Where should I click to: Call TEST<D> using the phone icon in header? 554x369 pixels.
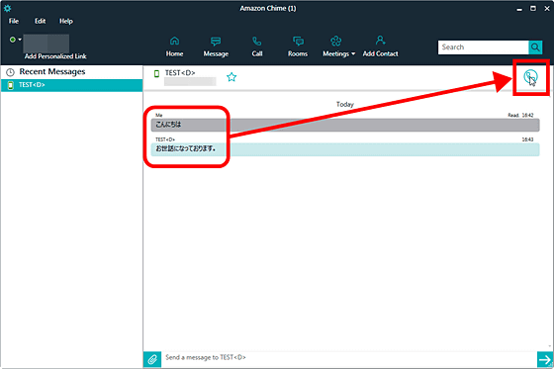pyautogui.click(x=530, y=77)
